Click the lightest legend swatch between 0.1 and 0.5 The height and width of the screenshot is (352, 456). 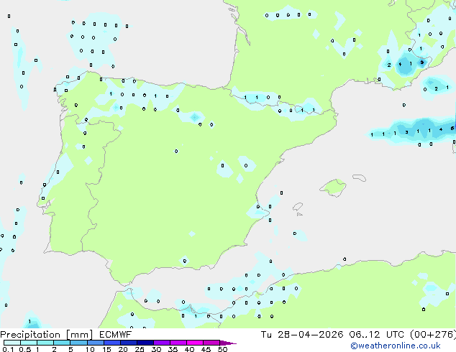12,343
